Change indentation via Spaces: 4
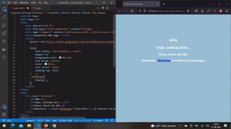Image resolution: width=231 pixels, height=129 pixels. (30, 120)
